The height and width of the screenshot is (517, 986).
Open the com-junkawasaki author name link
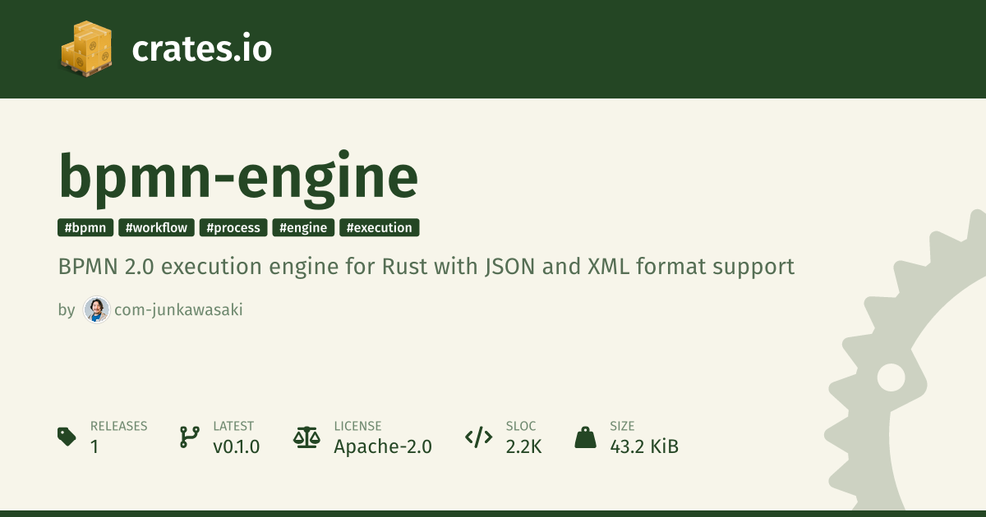(179, 310)
